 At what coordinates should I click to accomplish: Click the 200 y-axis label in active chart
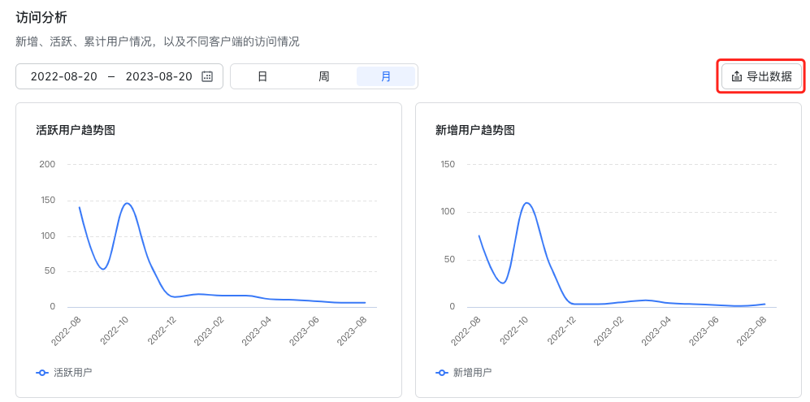click(47, 164)
